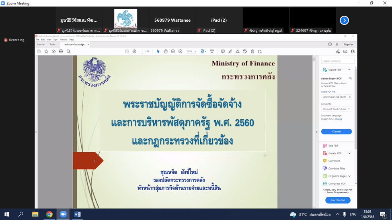
Task: Click the trash delete icon in toolbar
Action: (252, 51)
